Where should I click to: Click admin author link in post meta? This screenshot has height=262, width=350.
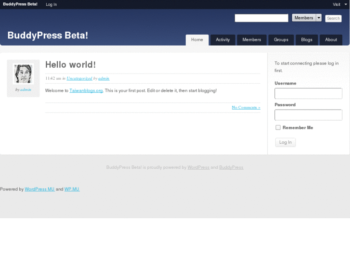(104, 78)
